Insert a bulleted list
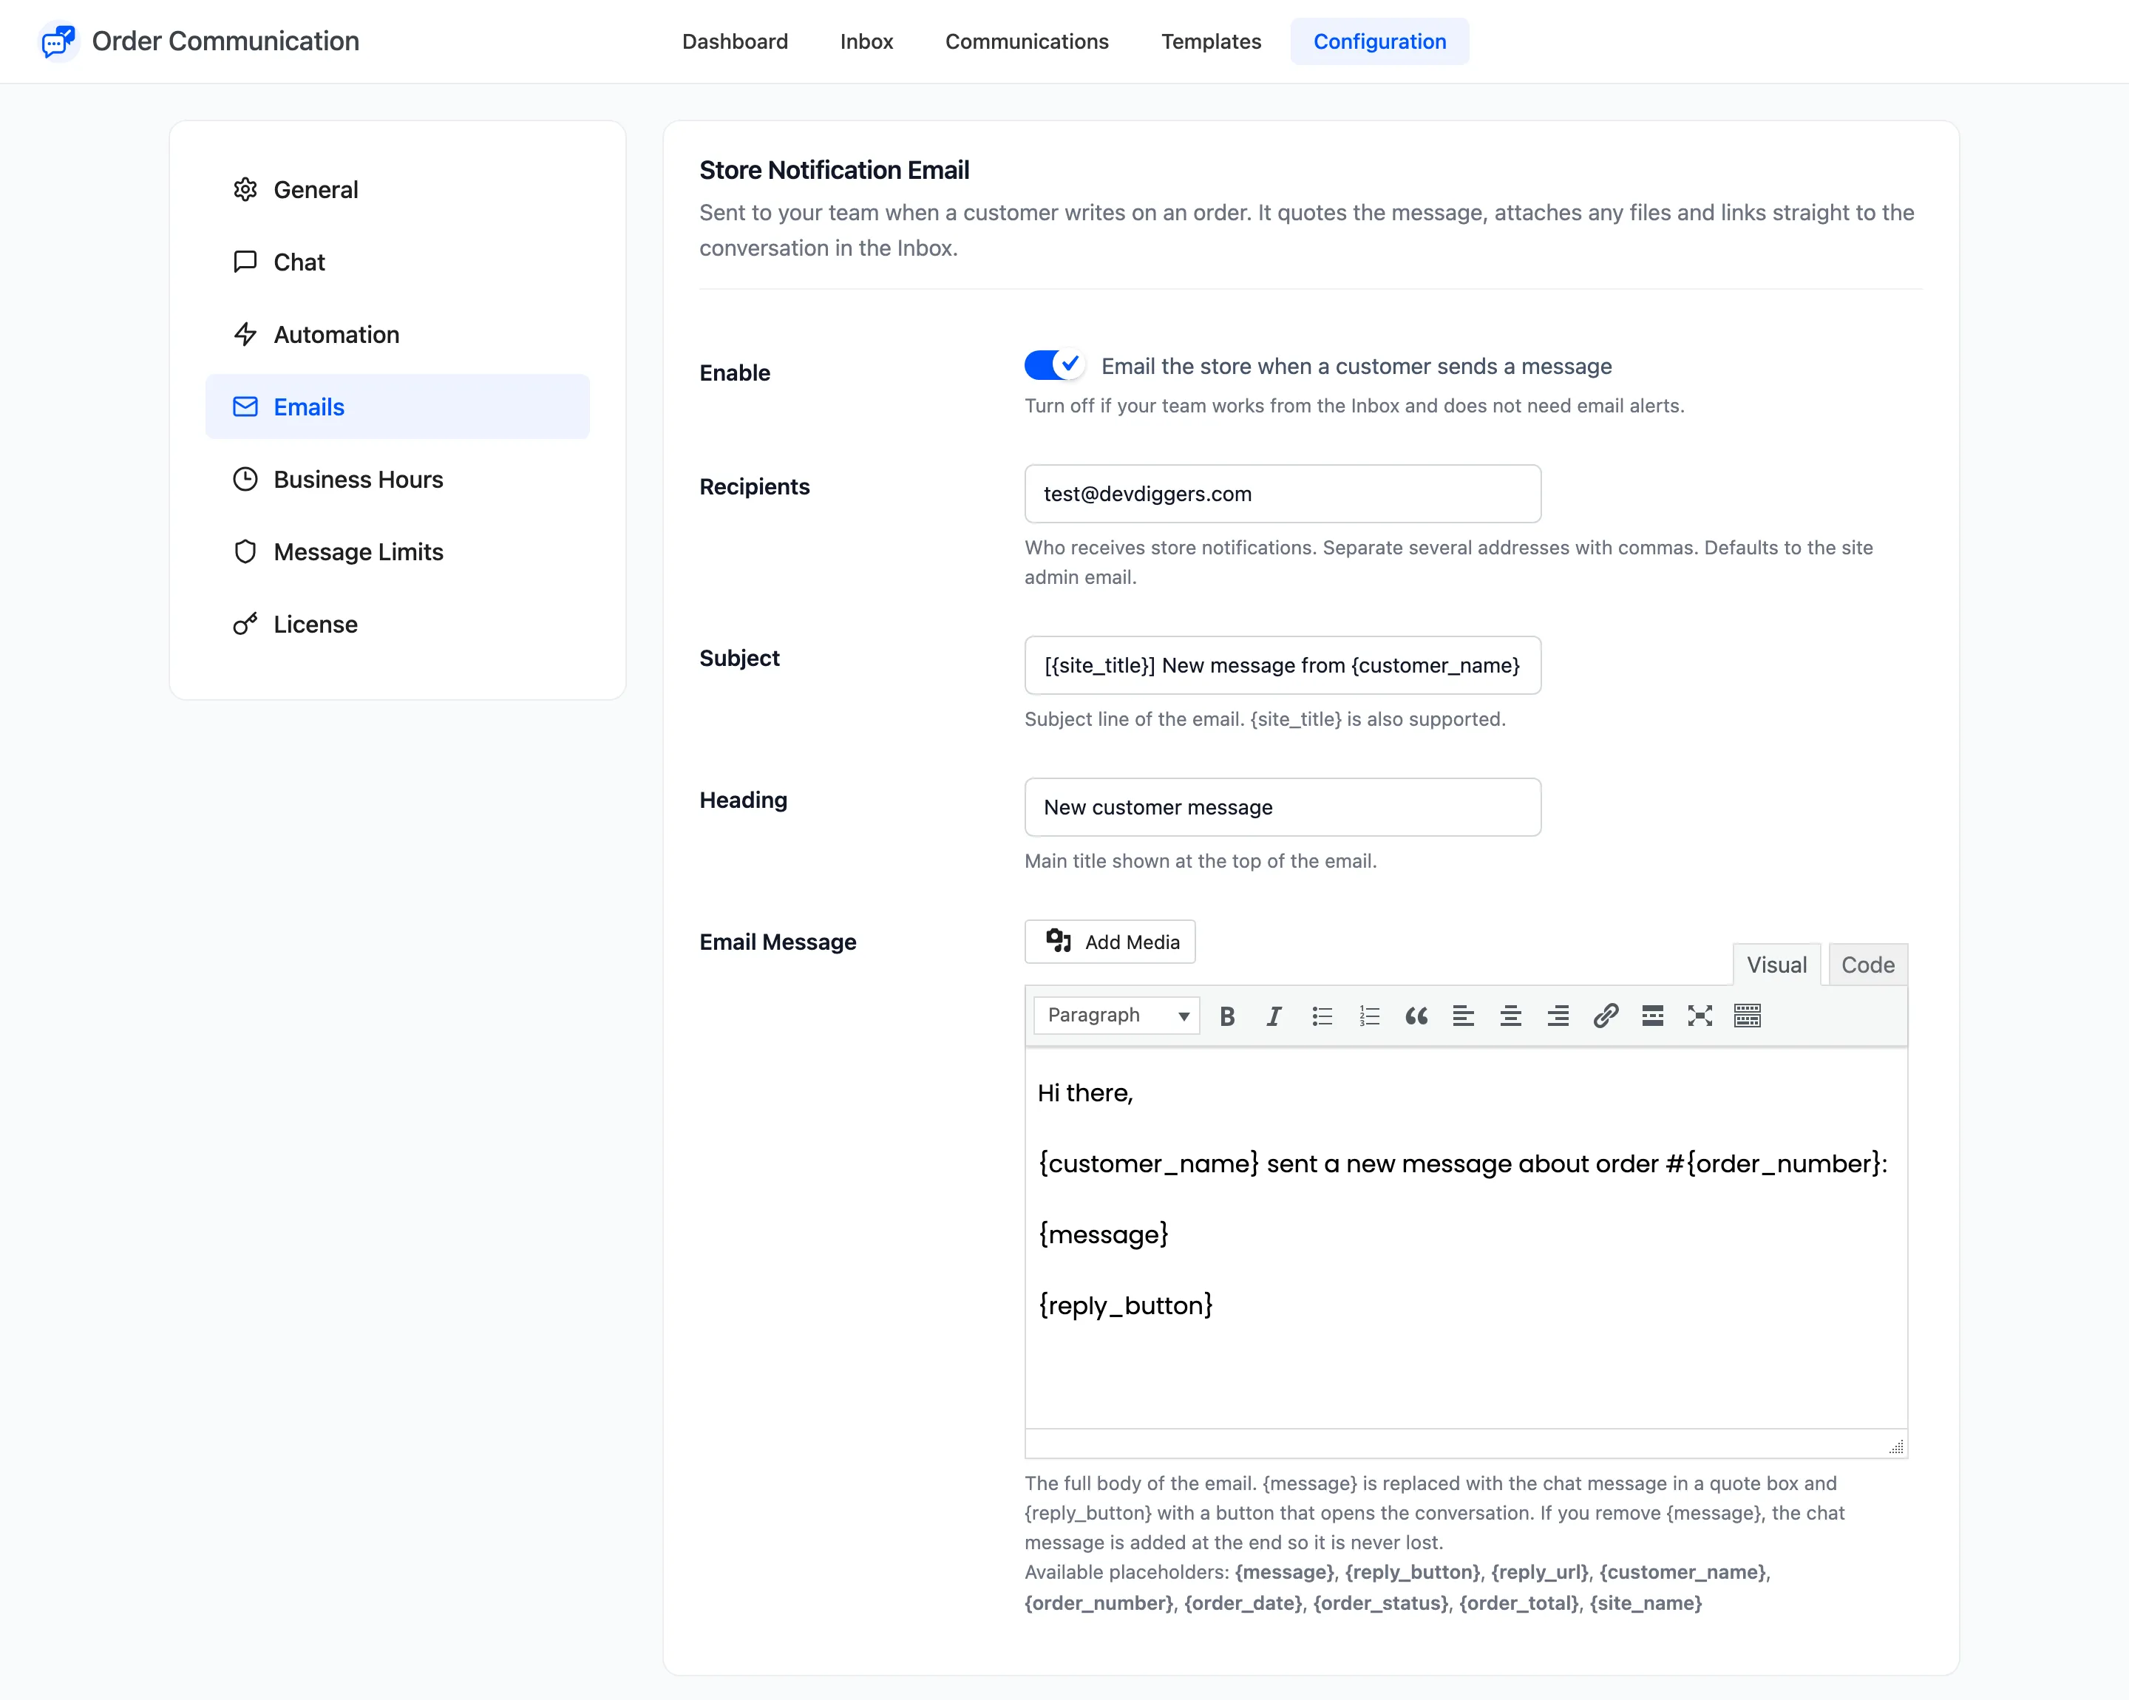The width and height of the screenshot is (2129, 1700). click(1321, 1016)
